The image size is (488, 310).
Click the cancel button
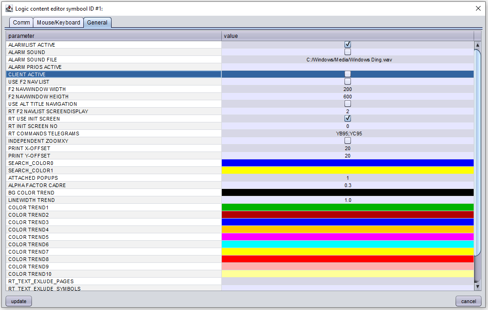pos(468,301)
